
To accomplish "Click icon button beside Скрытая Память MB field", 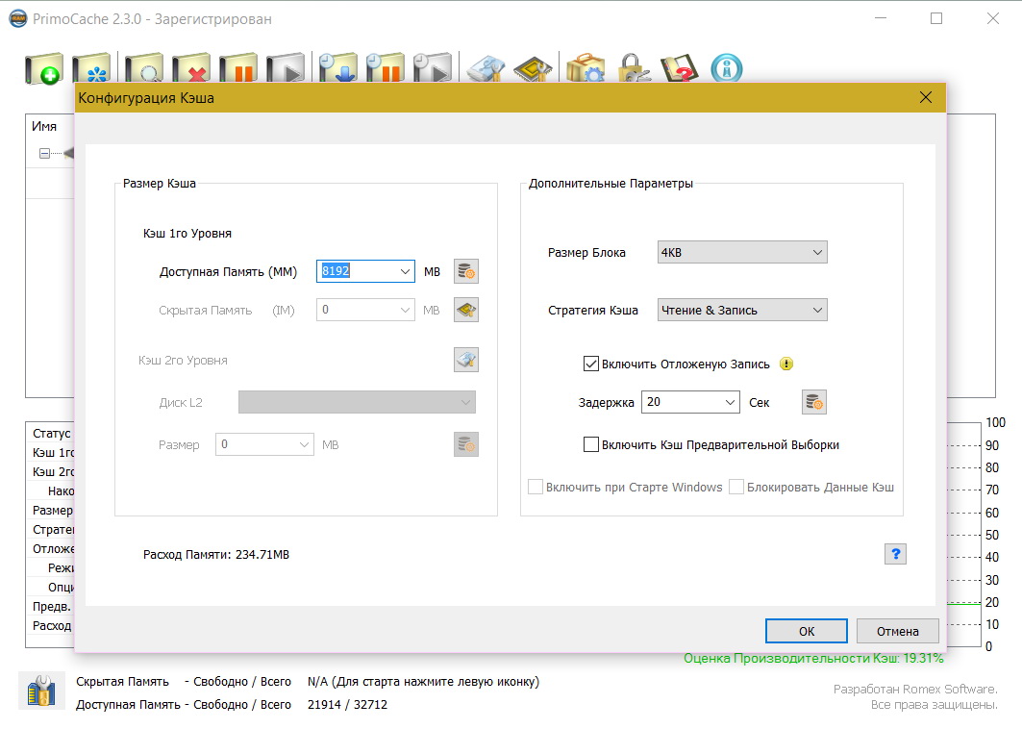I will (x=466, y=310).
